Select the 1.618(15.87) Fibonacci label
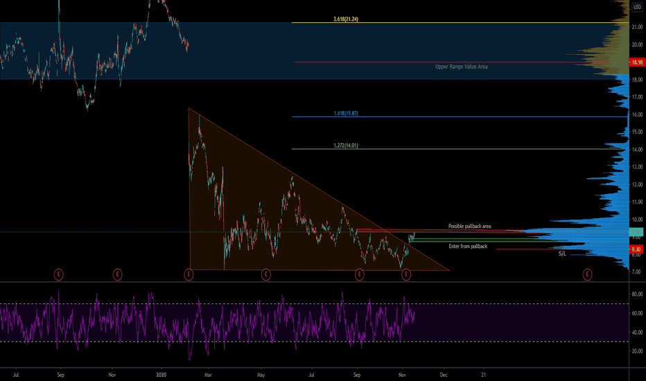The image size is (646, 381). click(346, 114)
